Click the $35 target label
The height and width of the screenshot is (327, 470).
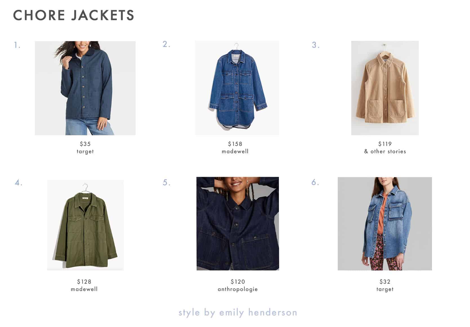85,148
